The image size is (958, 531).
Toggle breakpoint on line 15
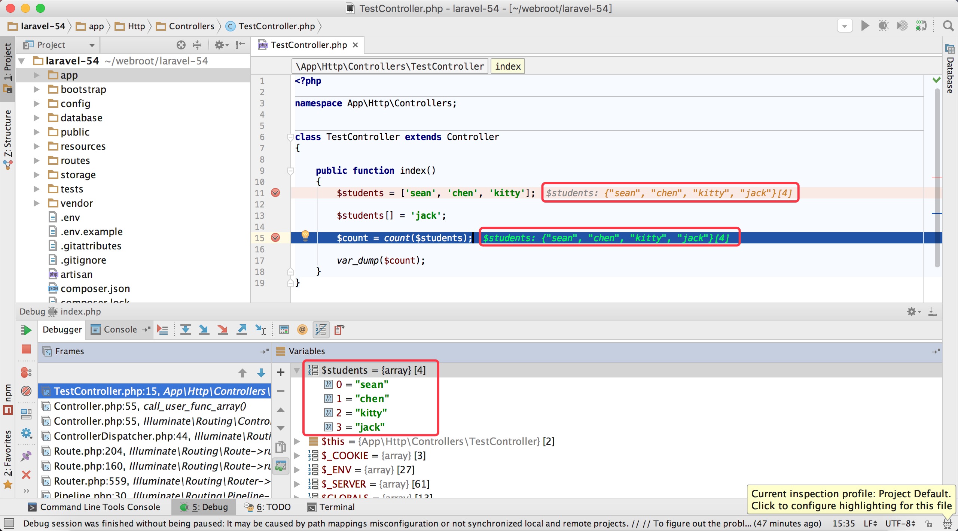point(275,238)
